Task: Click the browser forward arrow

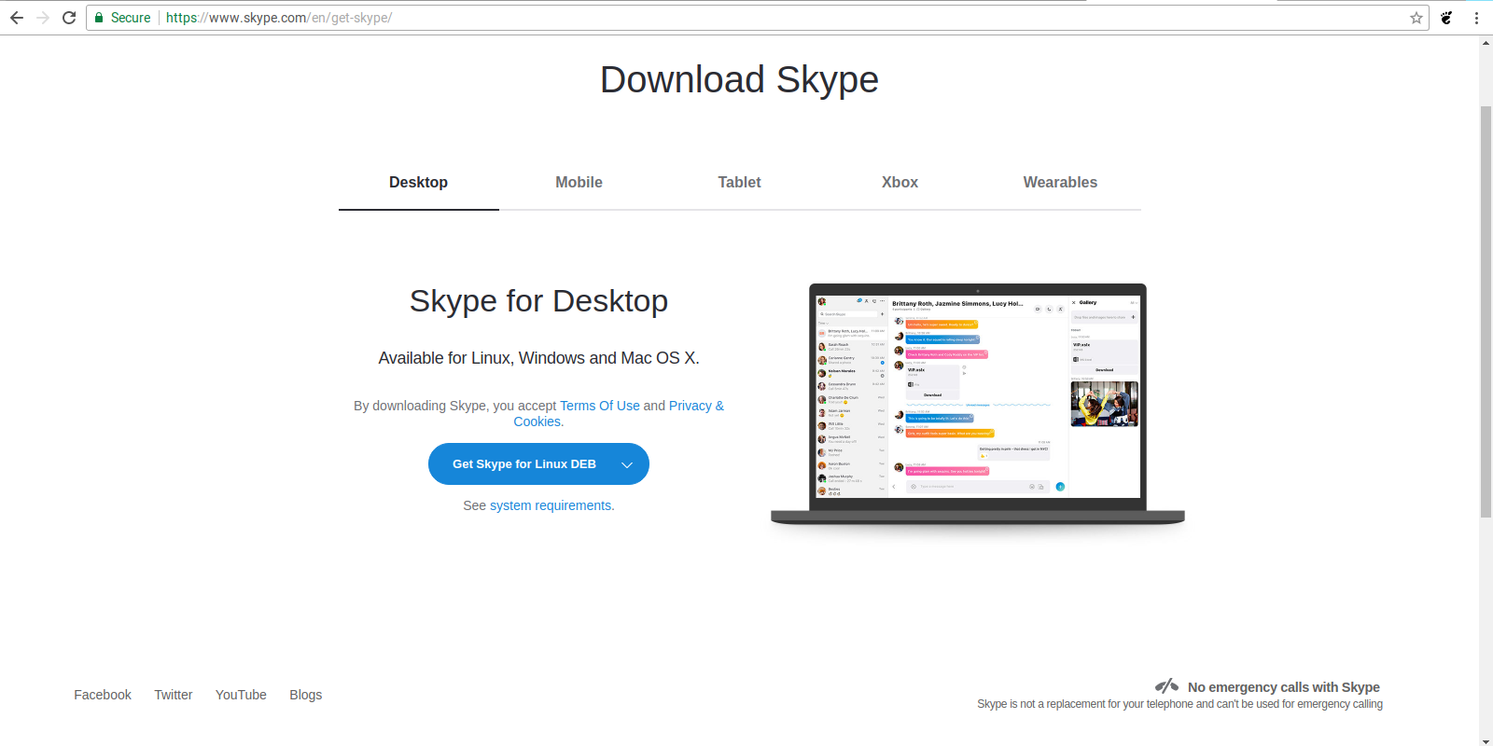Action: click(43, 18)
